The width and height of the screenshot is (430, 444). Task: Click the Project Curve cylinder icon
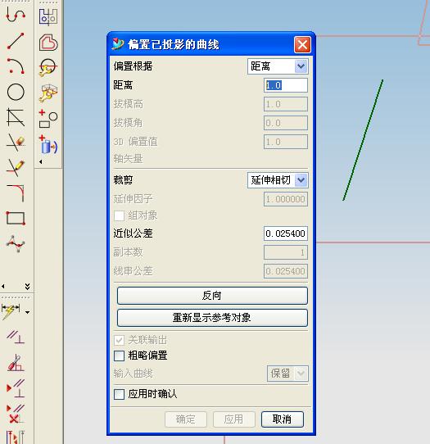(x=48, y=144)
